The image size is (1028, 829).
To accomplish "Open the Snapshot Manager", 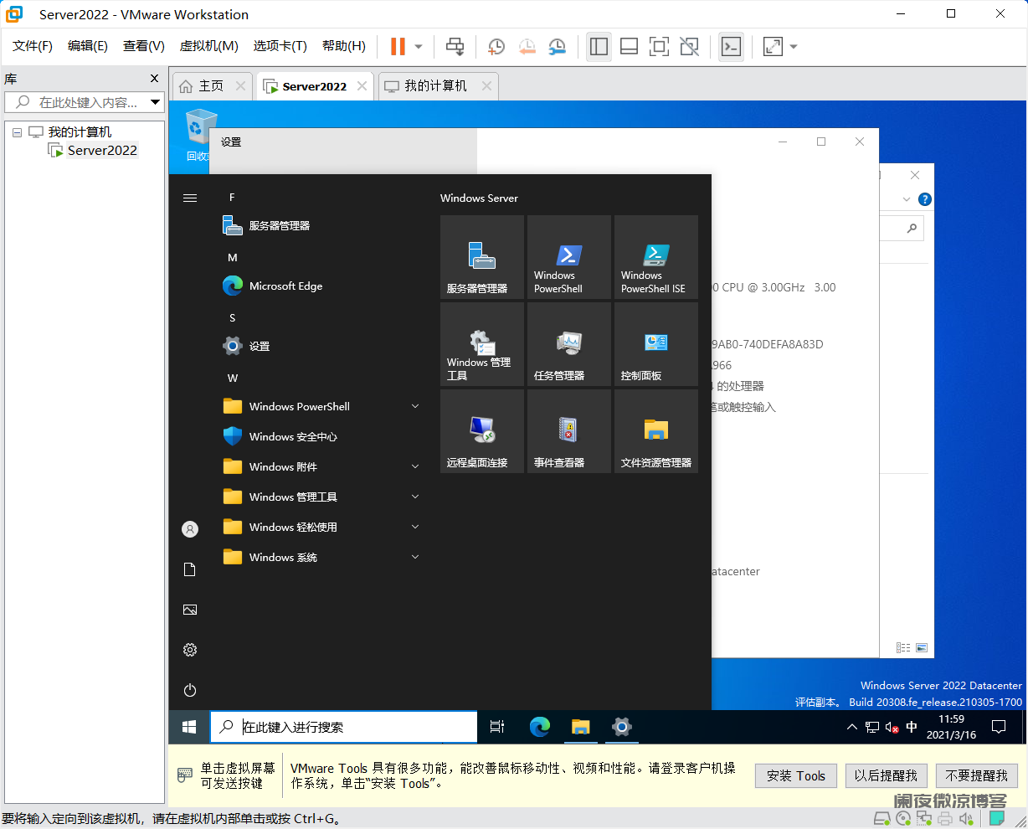I will coord(556,47).
